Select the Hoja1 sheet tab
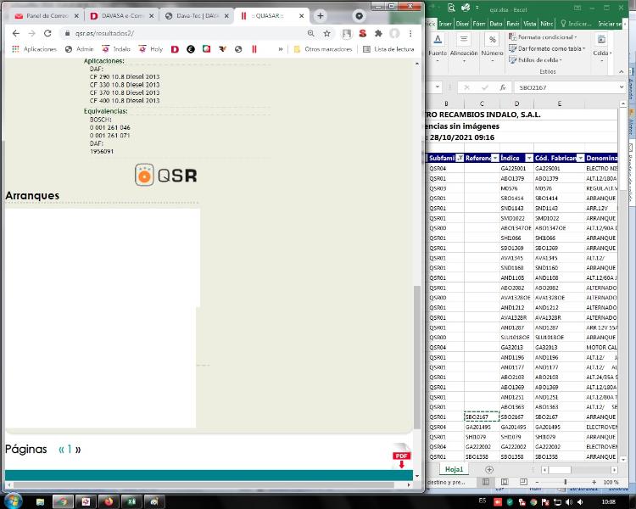The height and width of the screenshot is (509, 636). click(454, 469)
